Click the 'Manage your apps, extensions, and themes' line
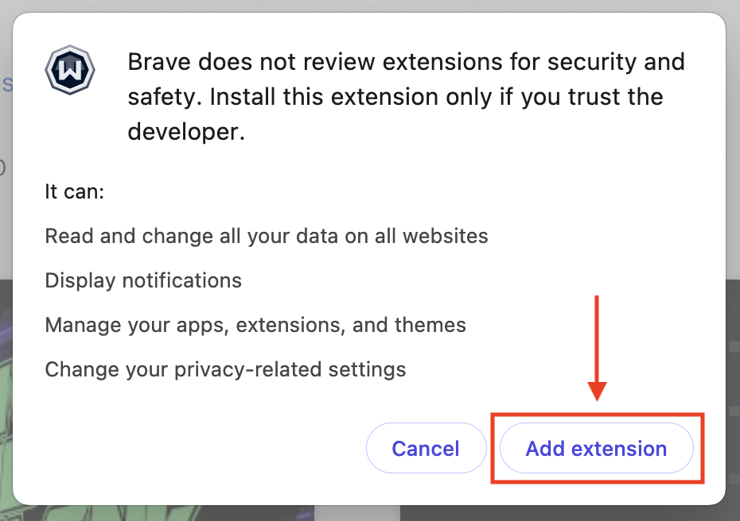Image resolution: width=740 pixels, height=521 pixels. [255, 325]
